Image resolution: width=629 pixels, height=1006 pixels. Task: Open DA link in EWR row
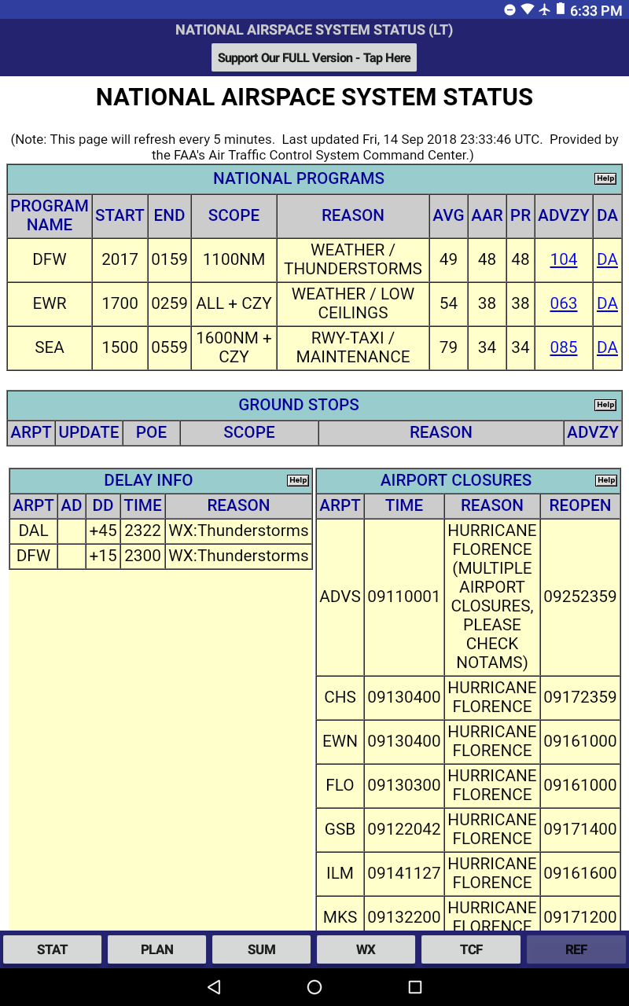(608, 303)
